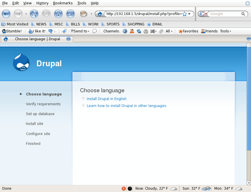Open StumbleUpon Favorites
The height and width of the screenshot is (192, 251).
[x=188, y=31]
